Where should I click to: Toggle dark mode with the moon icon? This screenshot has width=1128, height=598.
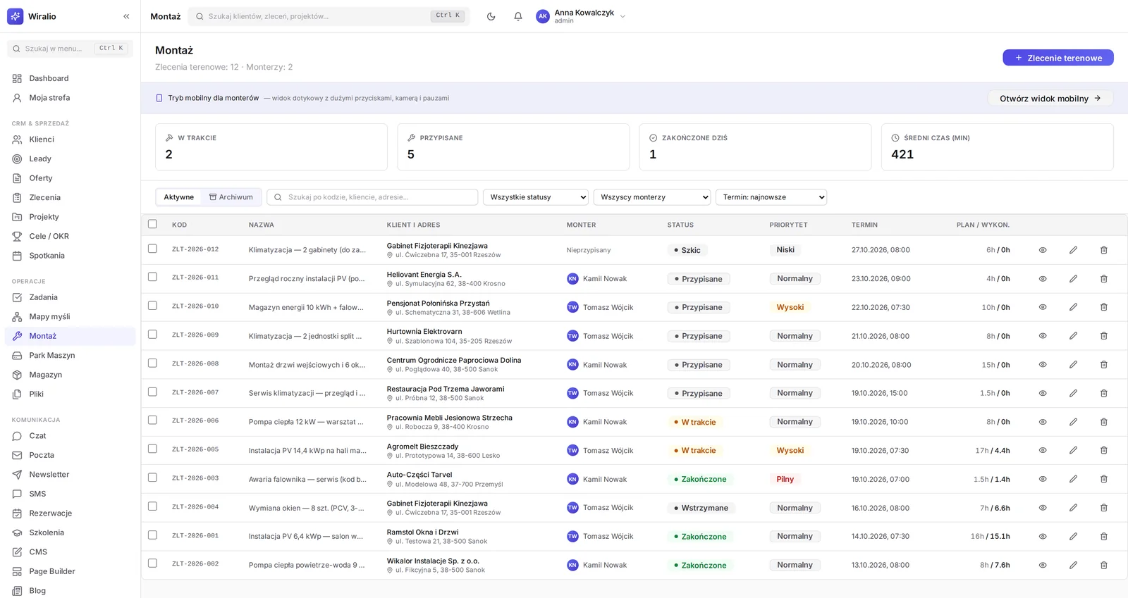click(491, 16)
